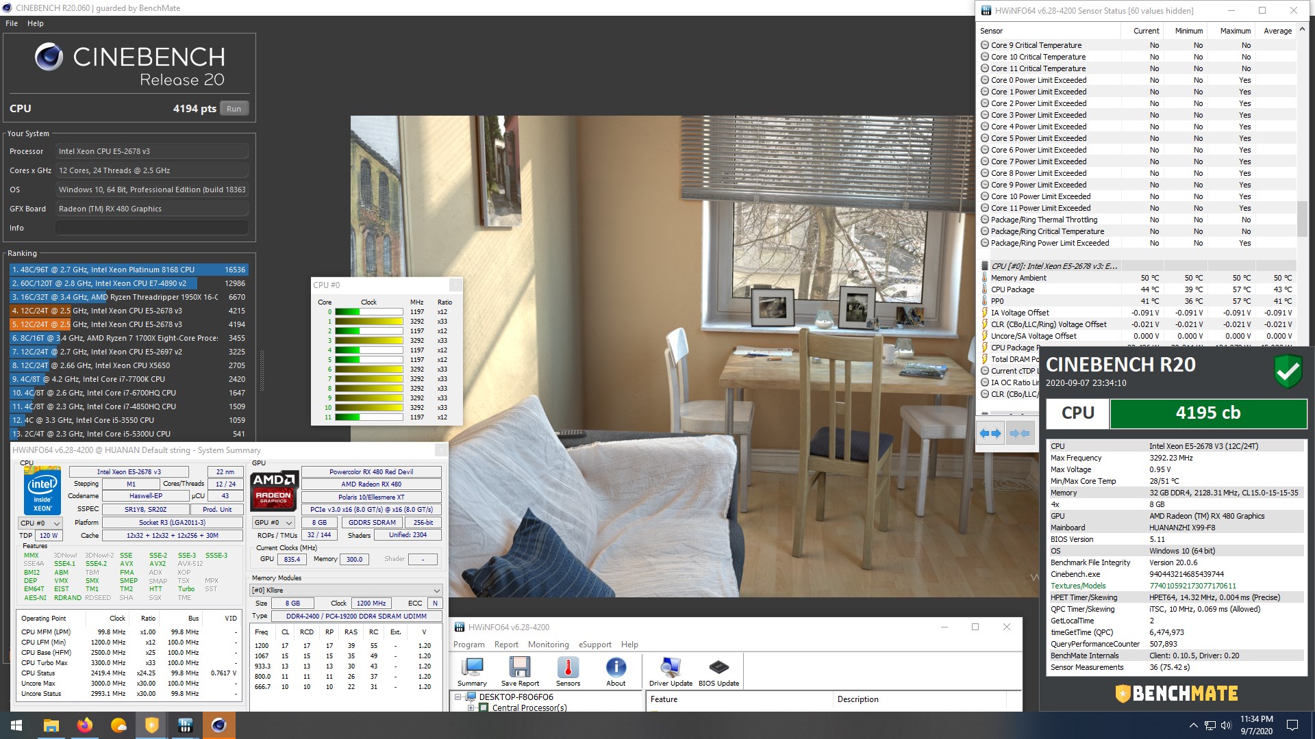The image size is (1315, 739).
Task: Click the empty Info input field
Action: 151,228
